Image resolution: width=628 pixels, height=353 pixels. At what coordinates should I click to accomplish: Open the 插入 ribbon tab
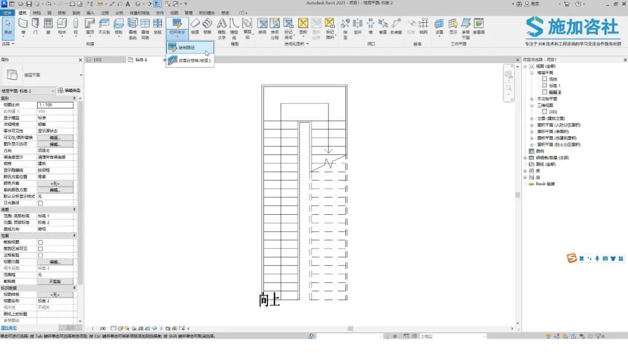(91, 13)
